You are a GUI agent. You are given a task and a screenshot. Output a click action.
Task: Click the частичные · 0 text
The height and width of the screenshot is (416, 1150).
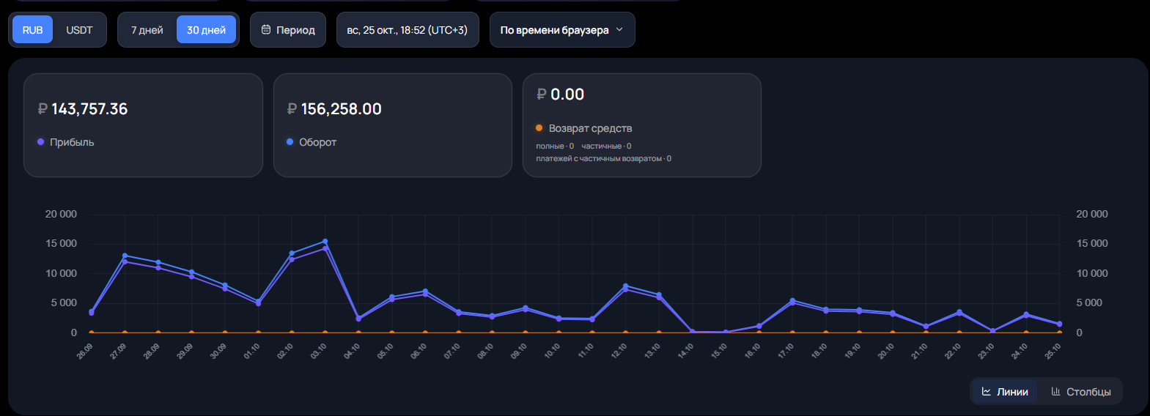pos(606,146)
